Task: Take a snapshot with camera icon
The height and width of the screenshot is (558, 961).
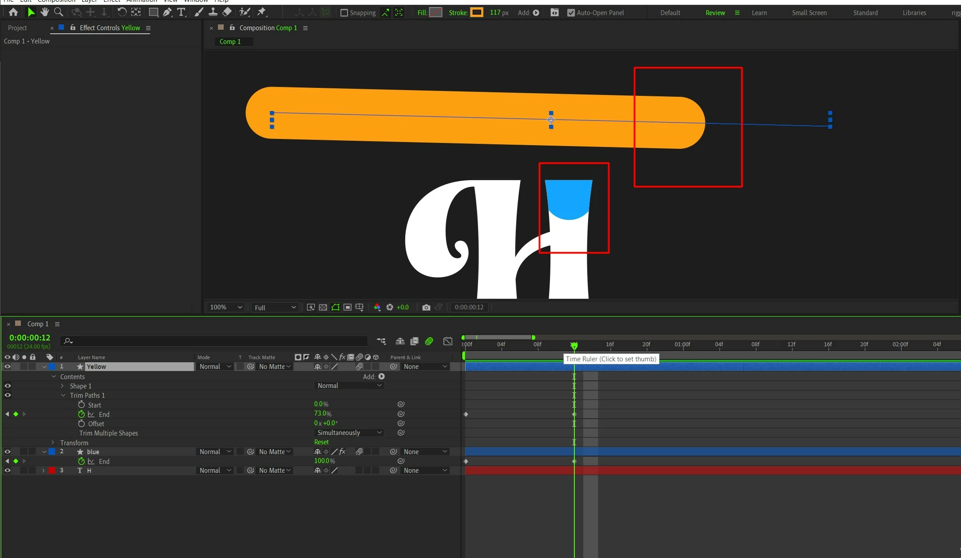Action: pos(426,307)
